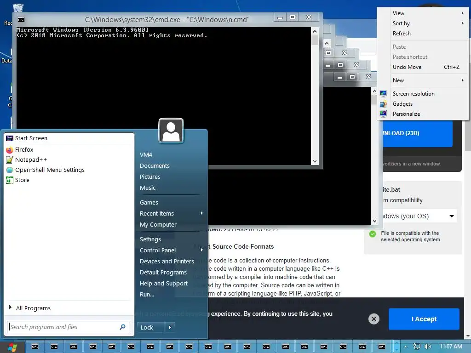
Task: Click the blue DOWNLOAD (23B) button
Action: click(x=417, y=133)
